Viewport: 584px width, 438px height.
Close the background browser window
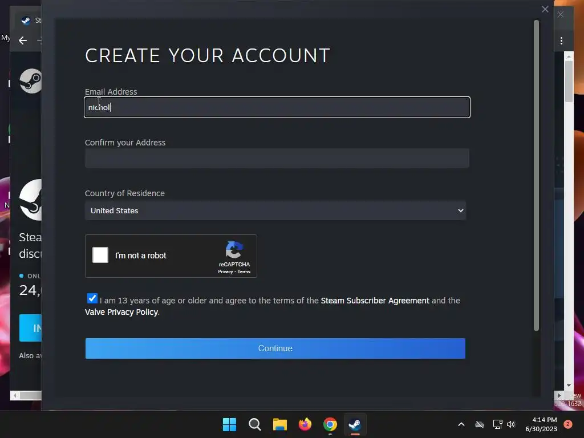point(561,14)
